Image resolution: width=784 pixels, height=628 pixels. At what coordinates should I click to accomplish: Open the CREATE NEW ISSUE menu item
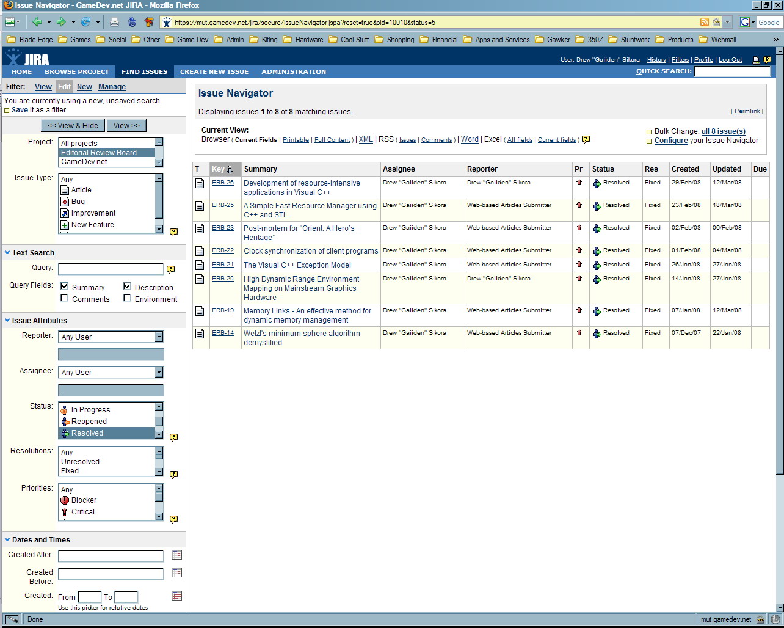[214, 71]
